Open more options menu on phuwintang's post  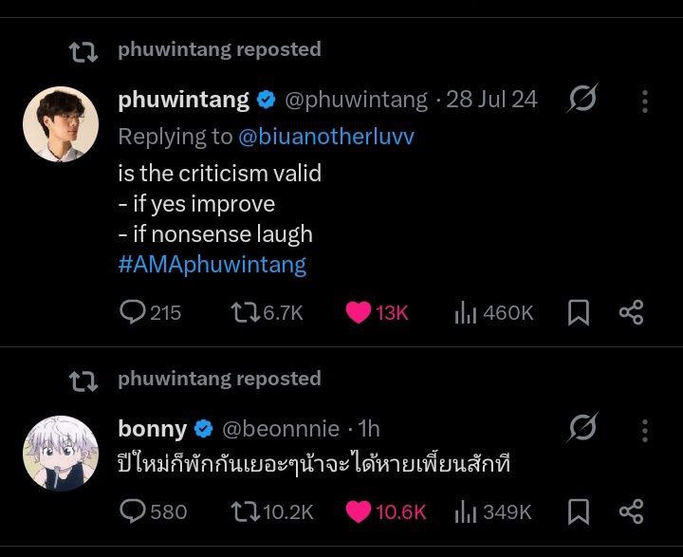[x=645, y=101]
